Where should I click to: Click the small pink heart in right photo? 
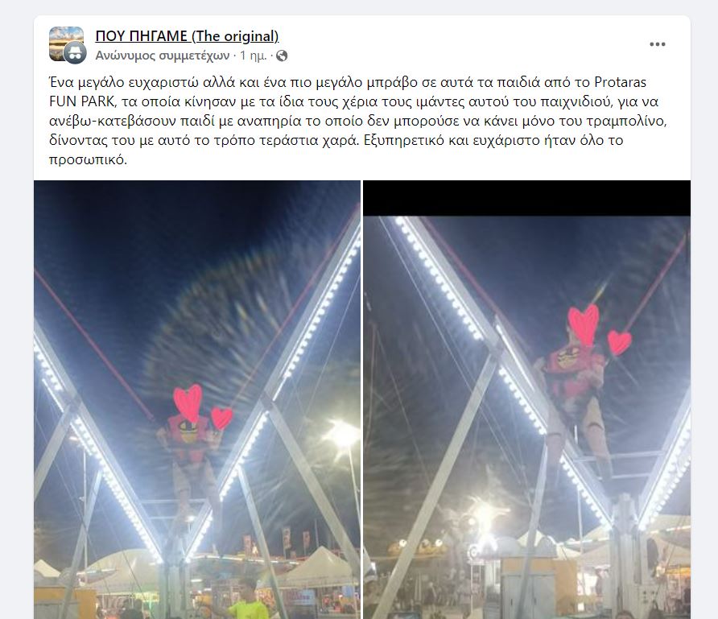point(620,343)
